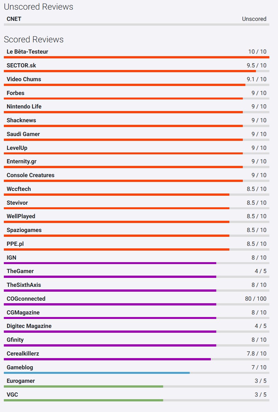Click the Digitec Magazine 4 / 5 score
Screen dimensions: 278x412
[260, 326]
